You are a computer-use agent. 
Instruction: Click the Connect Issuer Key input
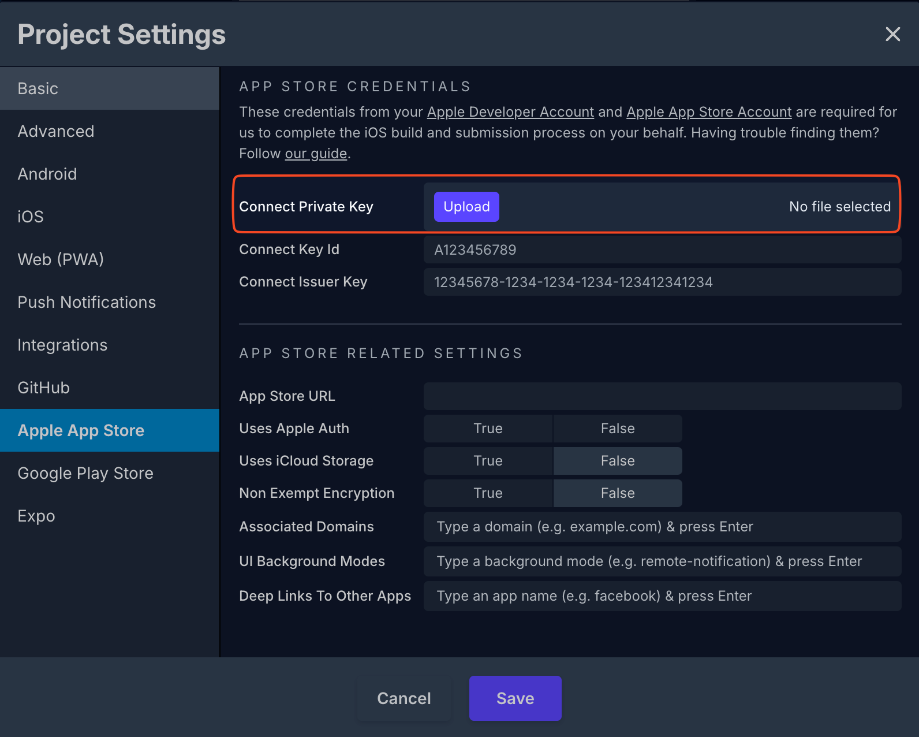pos(662,282)
